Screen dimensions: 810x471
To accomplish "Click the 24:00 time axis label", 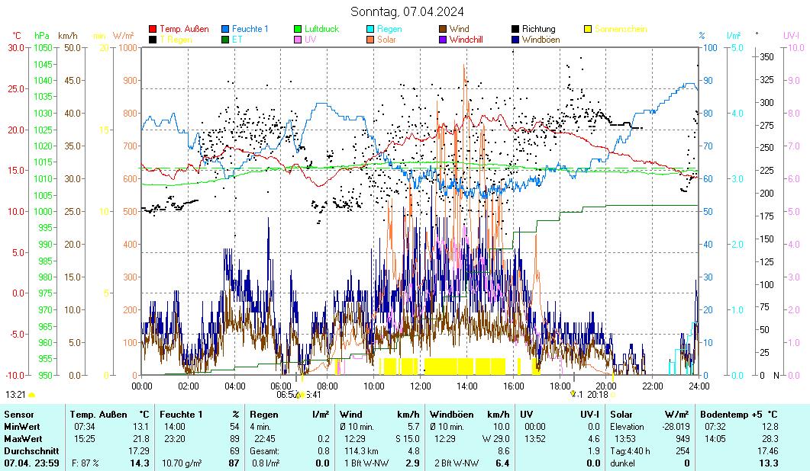I will (699, 386).
